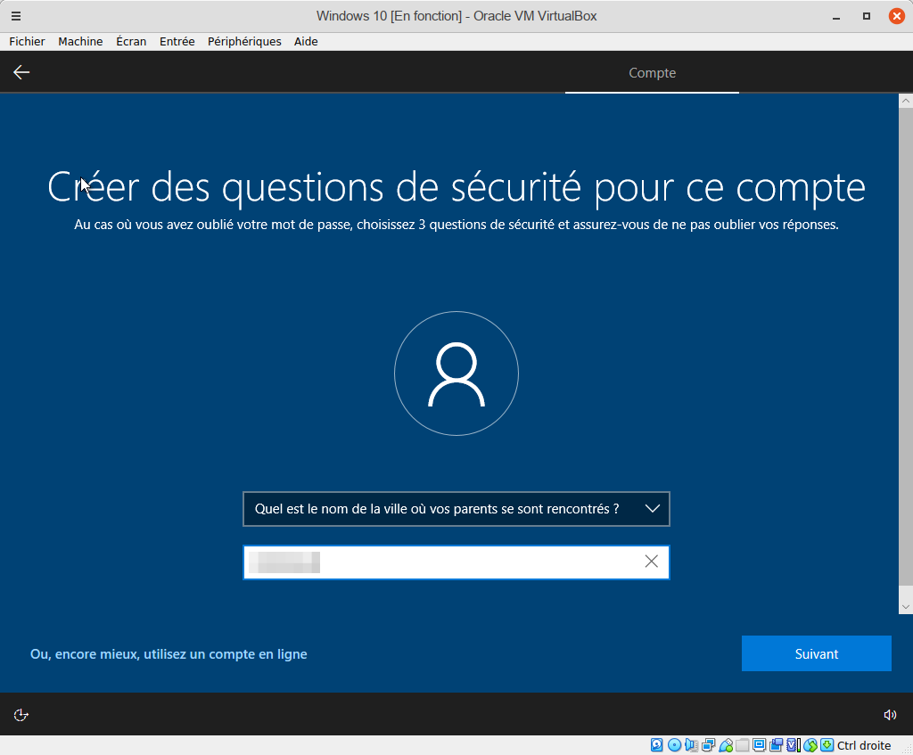This screenshot has height=755, width=913.
Task: Open the ease of access icon
Action: [x=21, y=715]
